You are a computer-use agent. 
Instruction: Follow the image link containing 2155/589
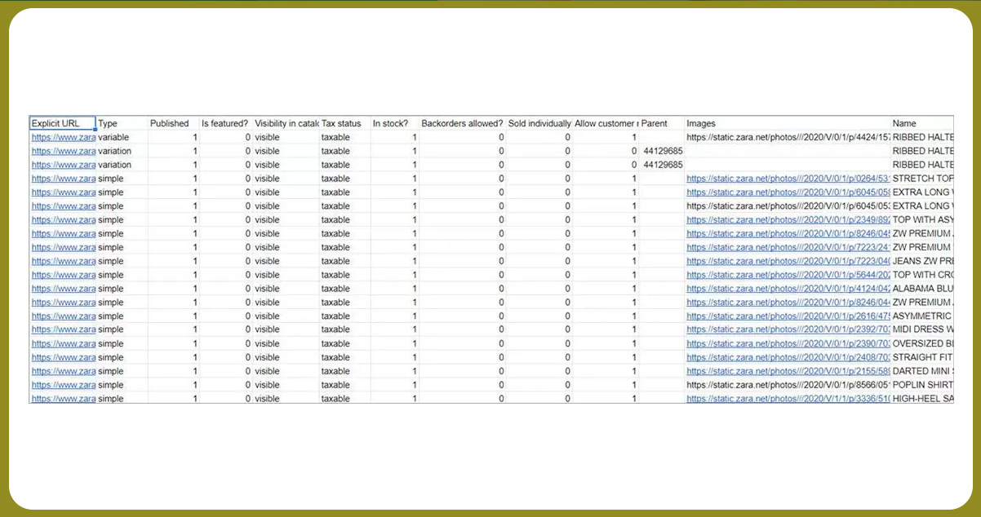click(x=788, y=371)
